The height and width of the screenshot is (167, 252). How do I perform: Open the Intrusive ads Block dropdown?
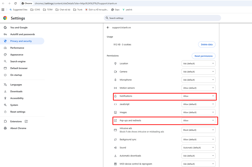(198, 130)
